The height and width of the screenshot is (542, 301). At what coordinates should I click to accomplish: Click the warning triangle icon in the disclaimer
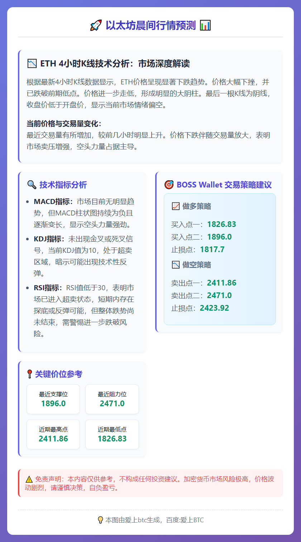pyautogui.click(x=29, y=479)
